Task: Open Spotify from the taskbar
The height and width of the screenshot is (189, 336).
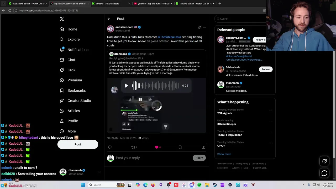Action: point(199,185)
